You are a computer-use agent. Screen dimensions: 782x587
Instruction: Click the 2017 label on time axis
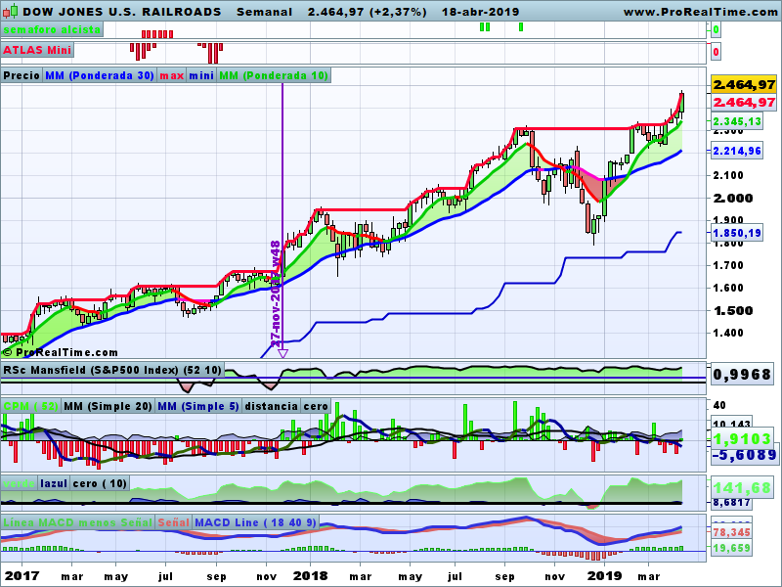coord(21,576)
